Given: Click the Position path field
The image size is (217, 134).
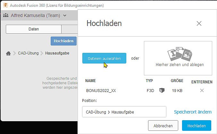Looking at the screenshot, I should point(124,112).
